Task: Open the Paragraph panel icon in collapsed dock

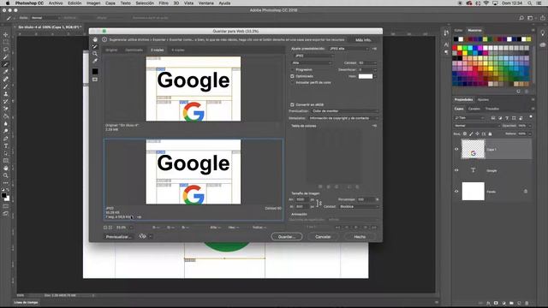Action: click(x=446, y=52)
